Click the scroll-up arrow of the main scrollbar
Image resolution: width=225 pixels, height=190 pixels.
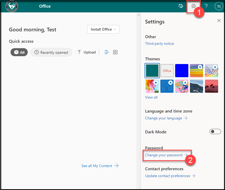pyautogui.click(x=138, y=15)
